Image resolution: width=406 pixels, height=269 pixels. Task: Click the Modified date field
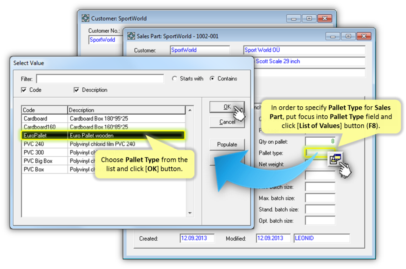273,238
